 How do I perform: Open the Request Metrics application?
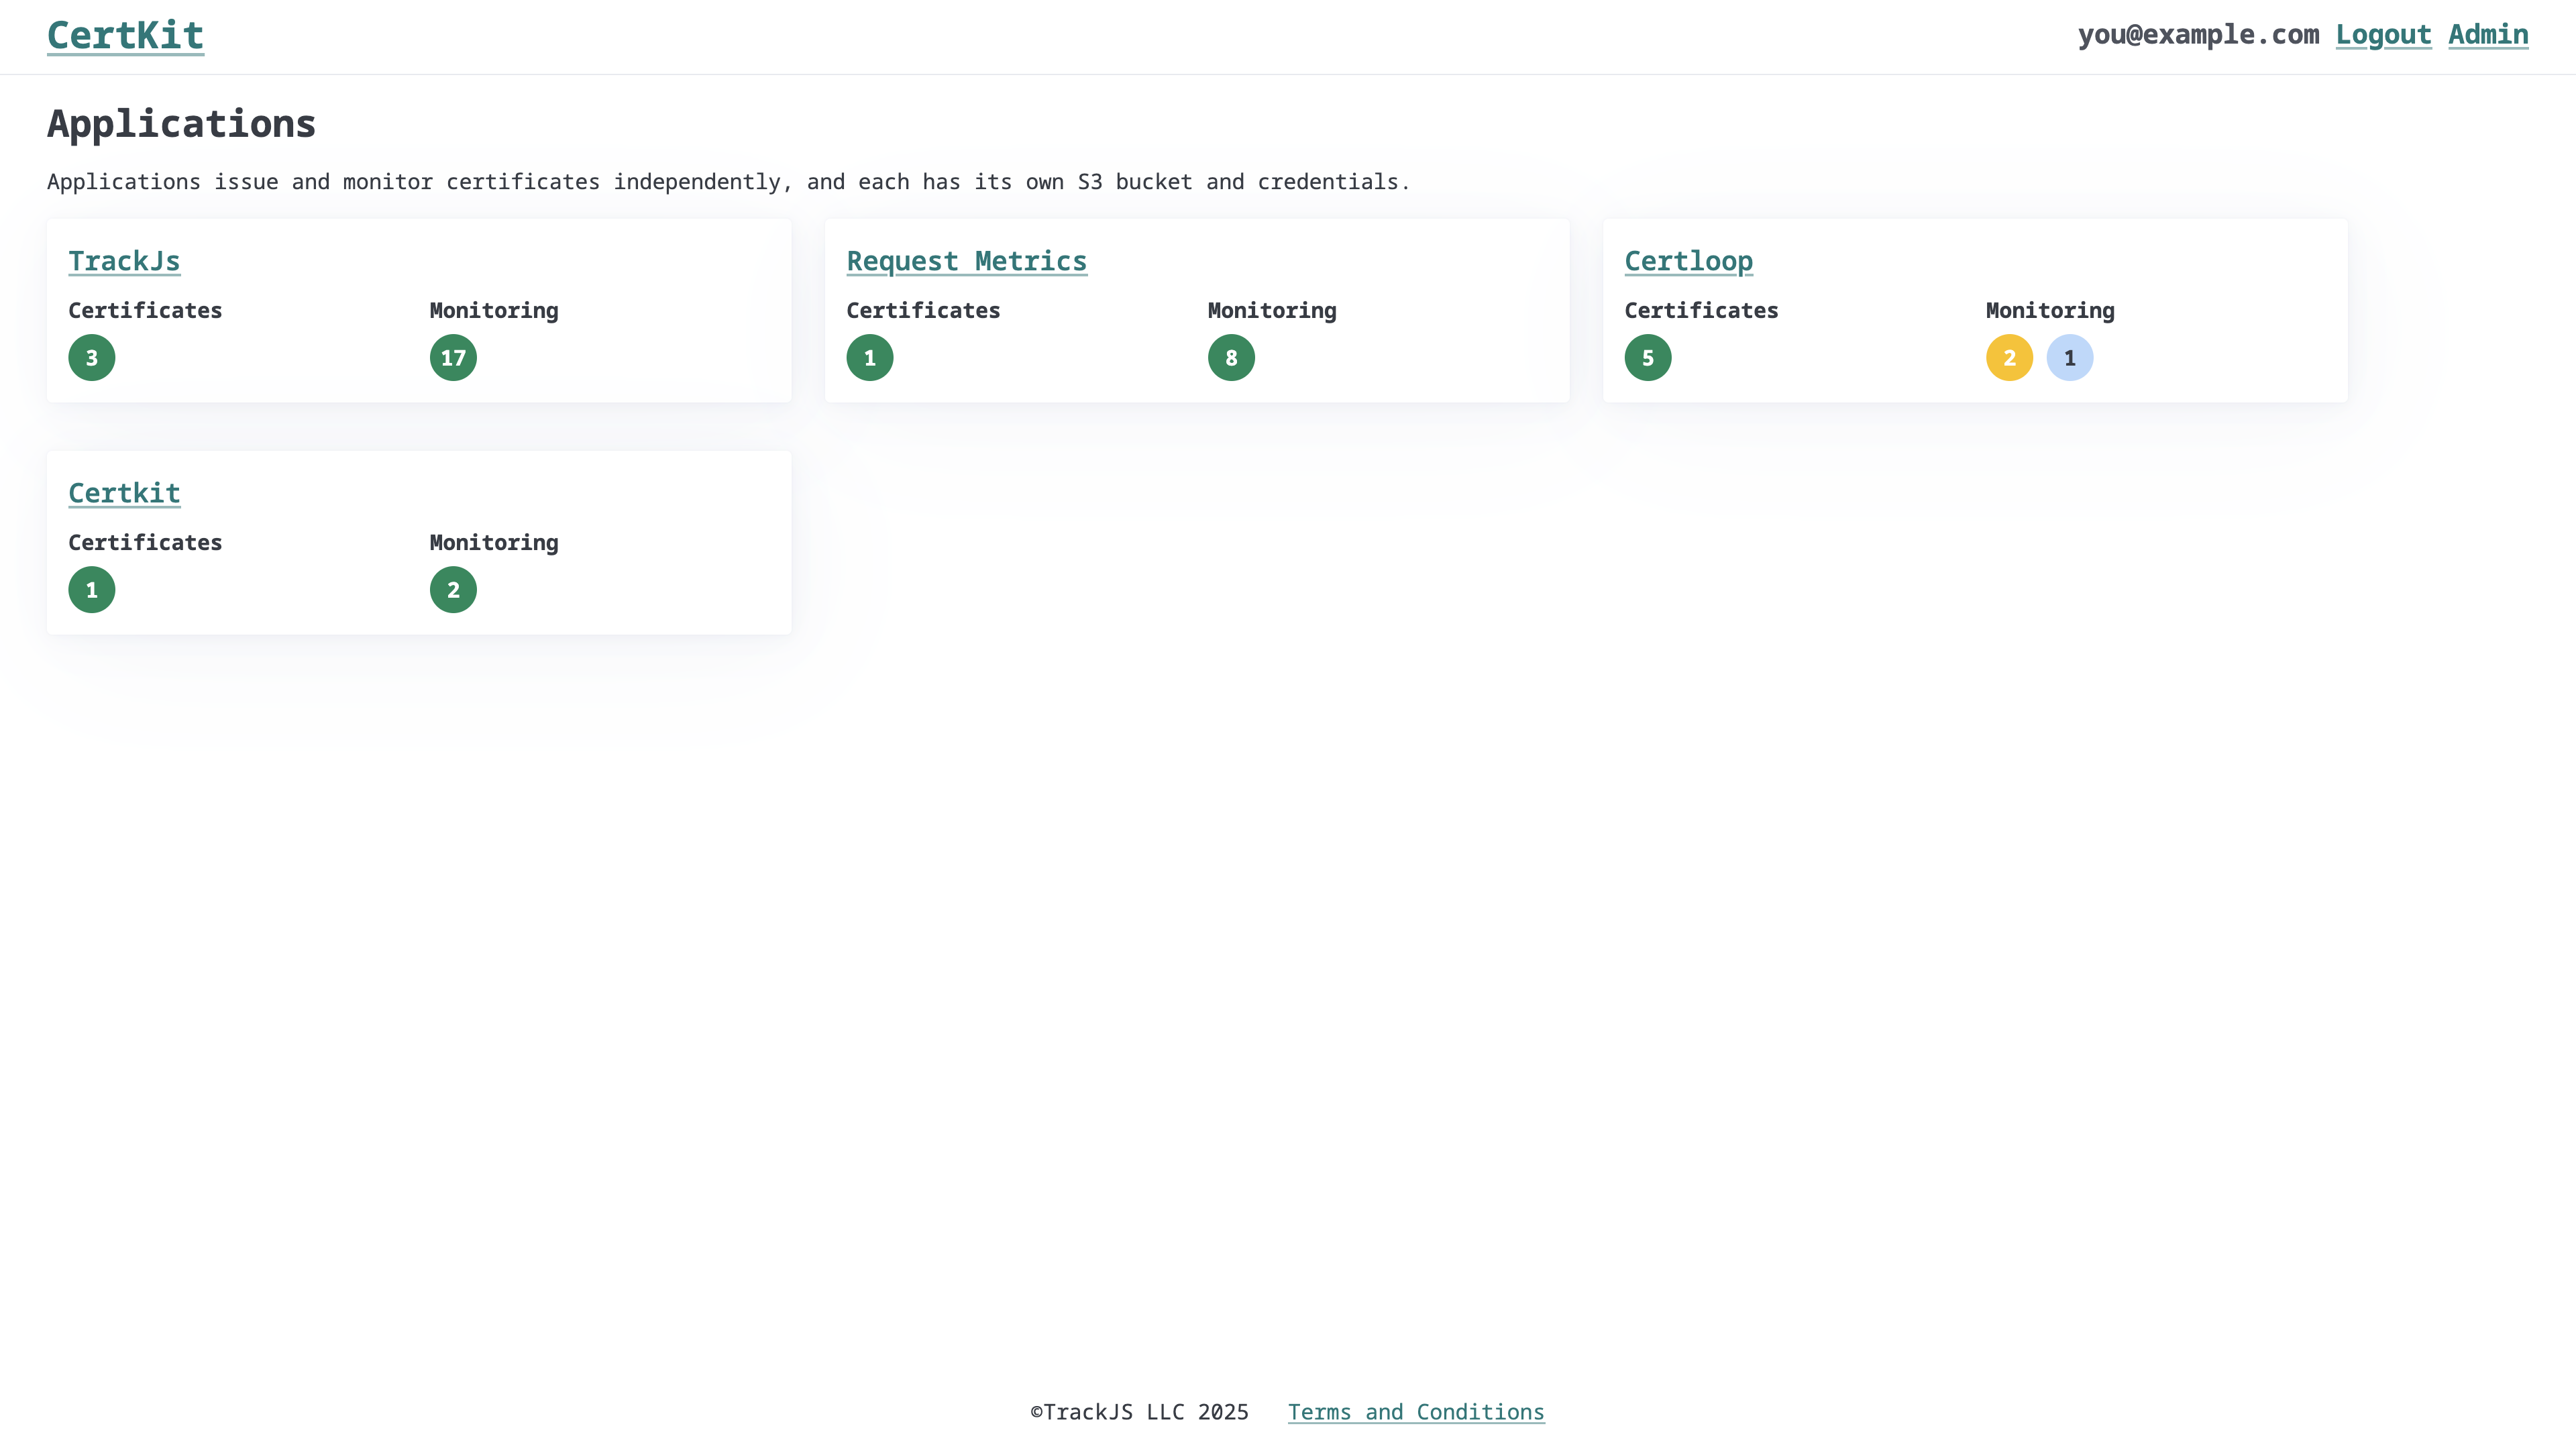[966, 261]
